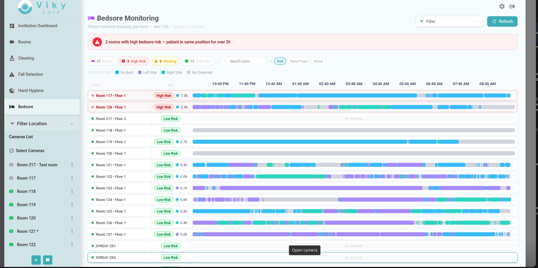Click the Search room input field
538x268 pixels.
(x=243, y=61)
